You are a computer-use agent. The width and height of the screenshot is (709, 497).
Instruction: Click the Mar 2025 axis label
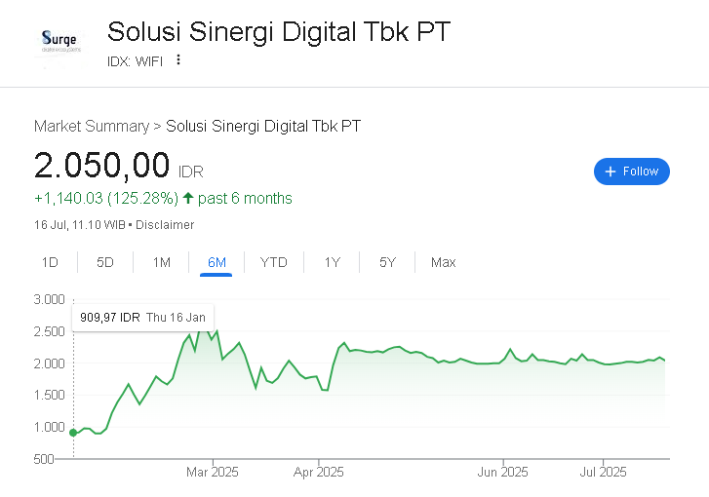click(213, 472)
